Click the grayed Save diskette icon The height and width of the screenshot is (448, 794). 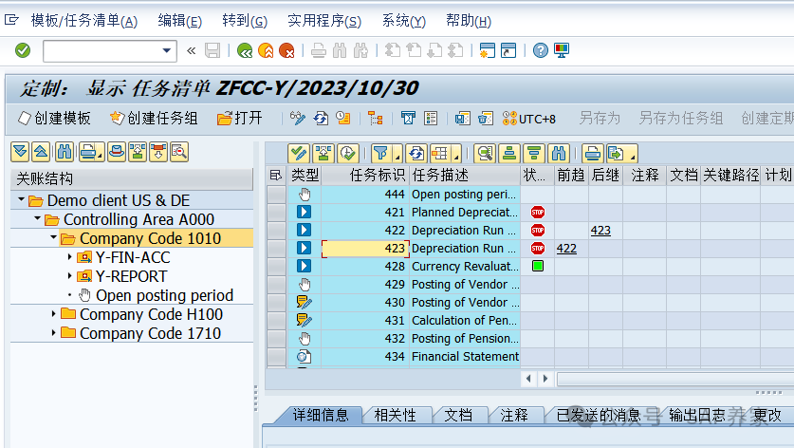(212, 50)
